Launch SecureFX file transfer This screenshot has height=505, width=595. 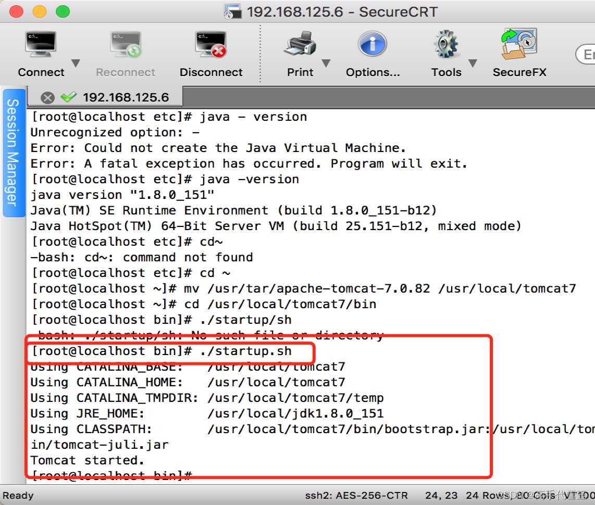tap(519, 52)
